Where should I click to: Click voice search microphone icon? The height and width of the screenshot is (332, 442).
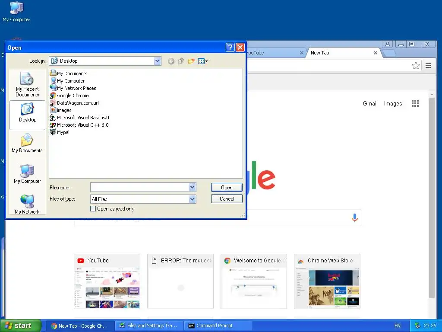click(x=355, y=218)
